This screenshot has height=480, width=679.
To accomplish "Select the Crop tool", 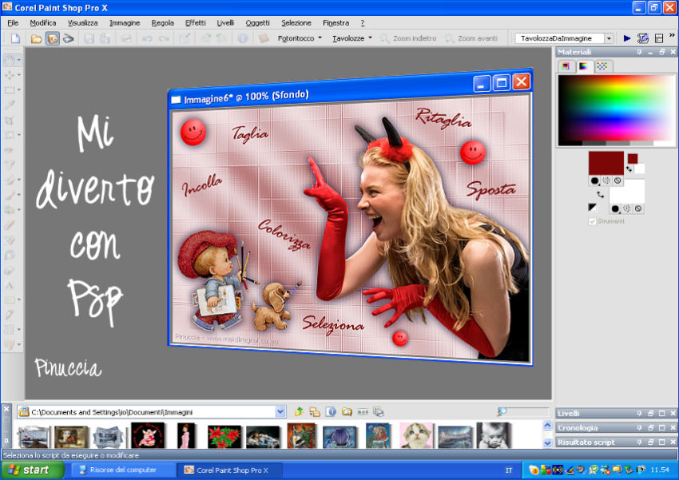I will point(9,120).
